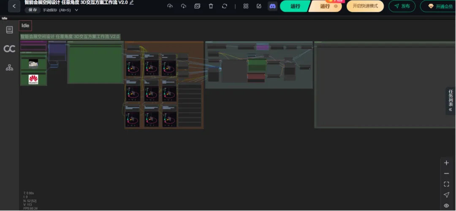Screen dimensions: 456x211
Task: Click the 发布 publish button
Action: tap(402, 6)
